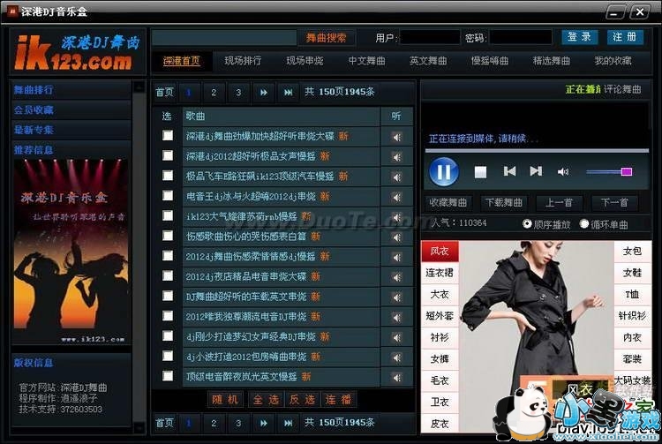Enable 循环单曲 single loop radio
The image size is (662, 444).
click(x=584, y=223)
